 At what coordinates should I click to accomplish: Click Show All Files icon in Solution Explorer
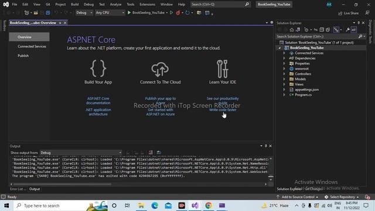[x=328, y=30]
